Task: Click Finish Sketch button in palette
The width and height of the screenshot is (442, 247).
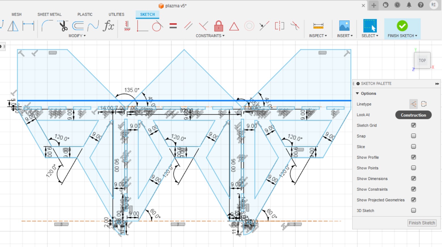Action: pyautogui.click(x=422, y=223)
